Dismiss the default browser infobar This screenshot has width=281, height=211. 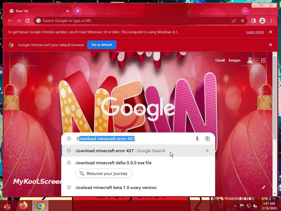270,45
